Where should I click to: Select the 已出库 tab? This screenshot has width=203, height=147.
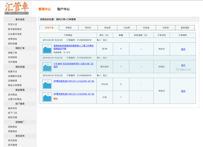point(127,28)
